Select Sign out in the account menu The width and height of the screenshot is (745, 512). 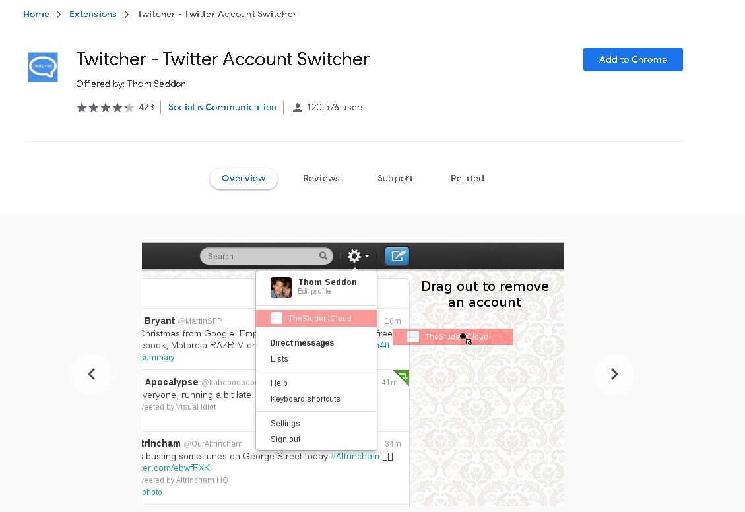click(285, 439)
